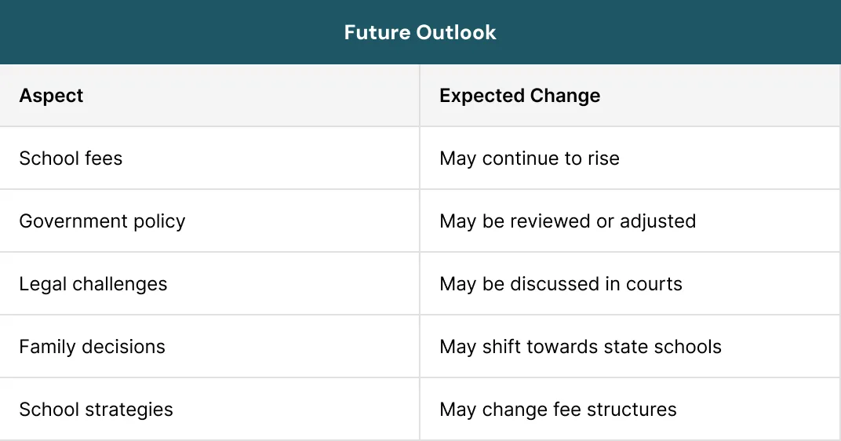Select the School fees cell
Screen dimensions: 841x441
pyautogui.click(x=71, y=159)
